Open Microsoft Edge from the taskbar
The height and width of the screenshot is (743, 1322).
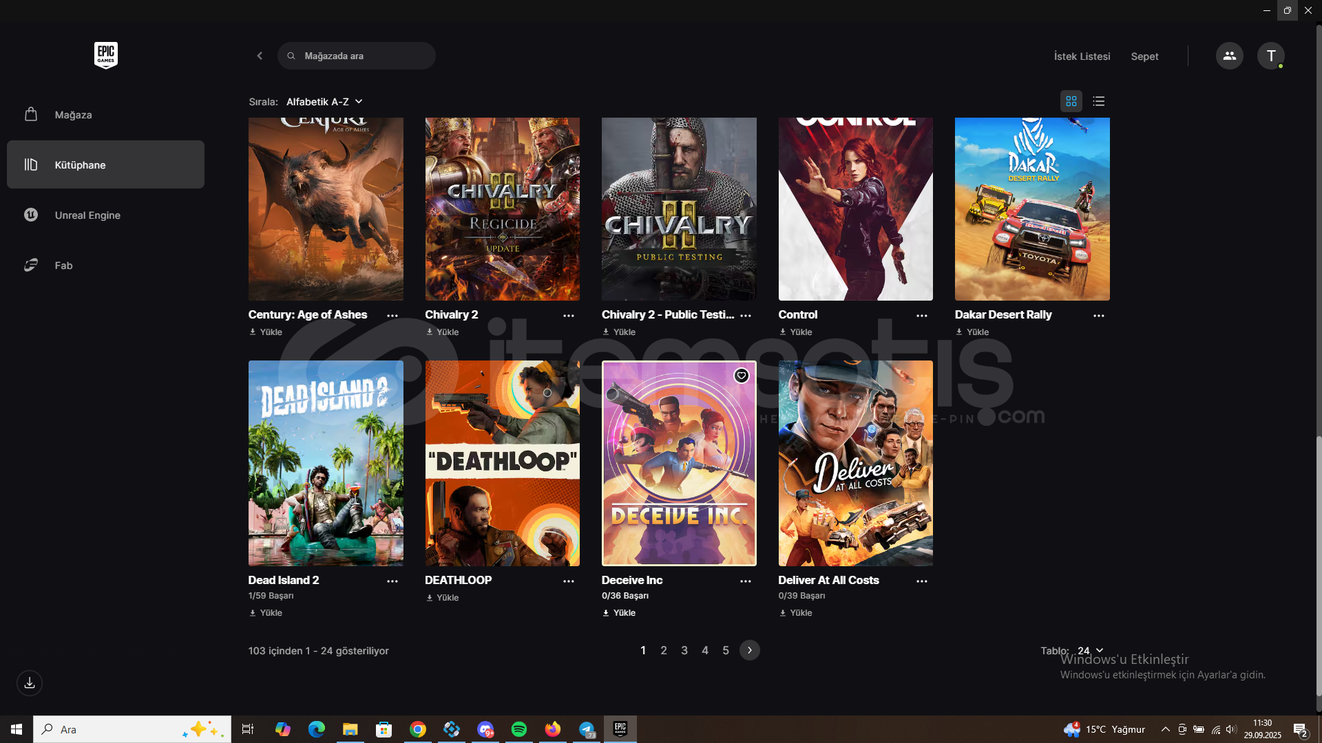pos(317,729)
